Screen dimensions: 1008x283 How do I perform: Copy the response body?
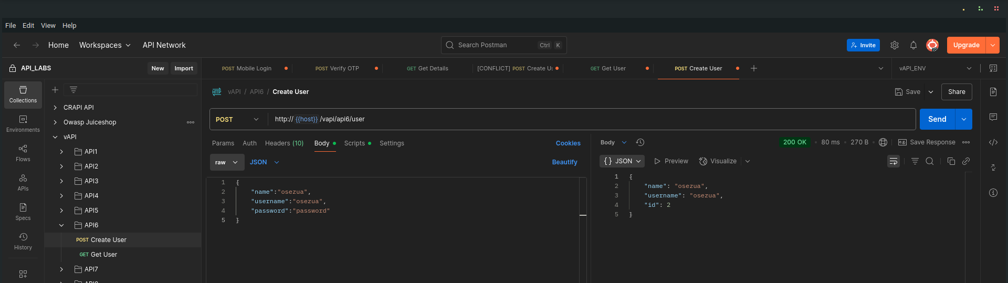pyautogui.click(x=951, y=161)
